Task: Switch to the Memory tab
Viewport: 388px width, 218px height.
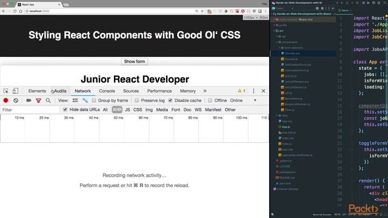Action: [x=188, y=91]
